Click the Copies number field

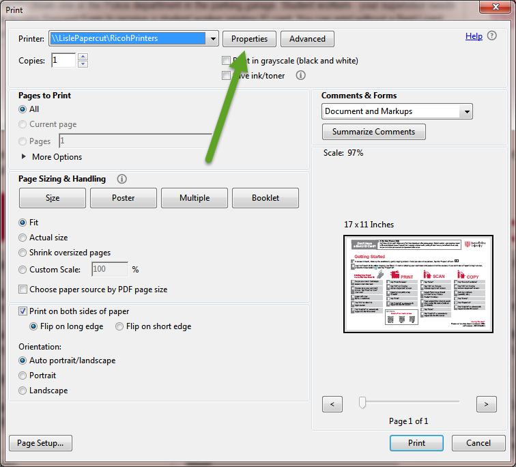click(63, 61)
